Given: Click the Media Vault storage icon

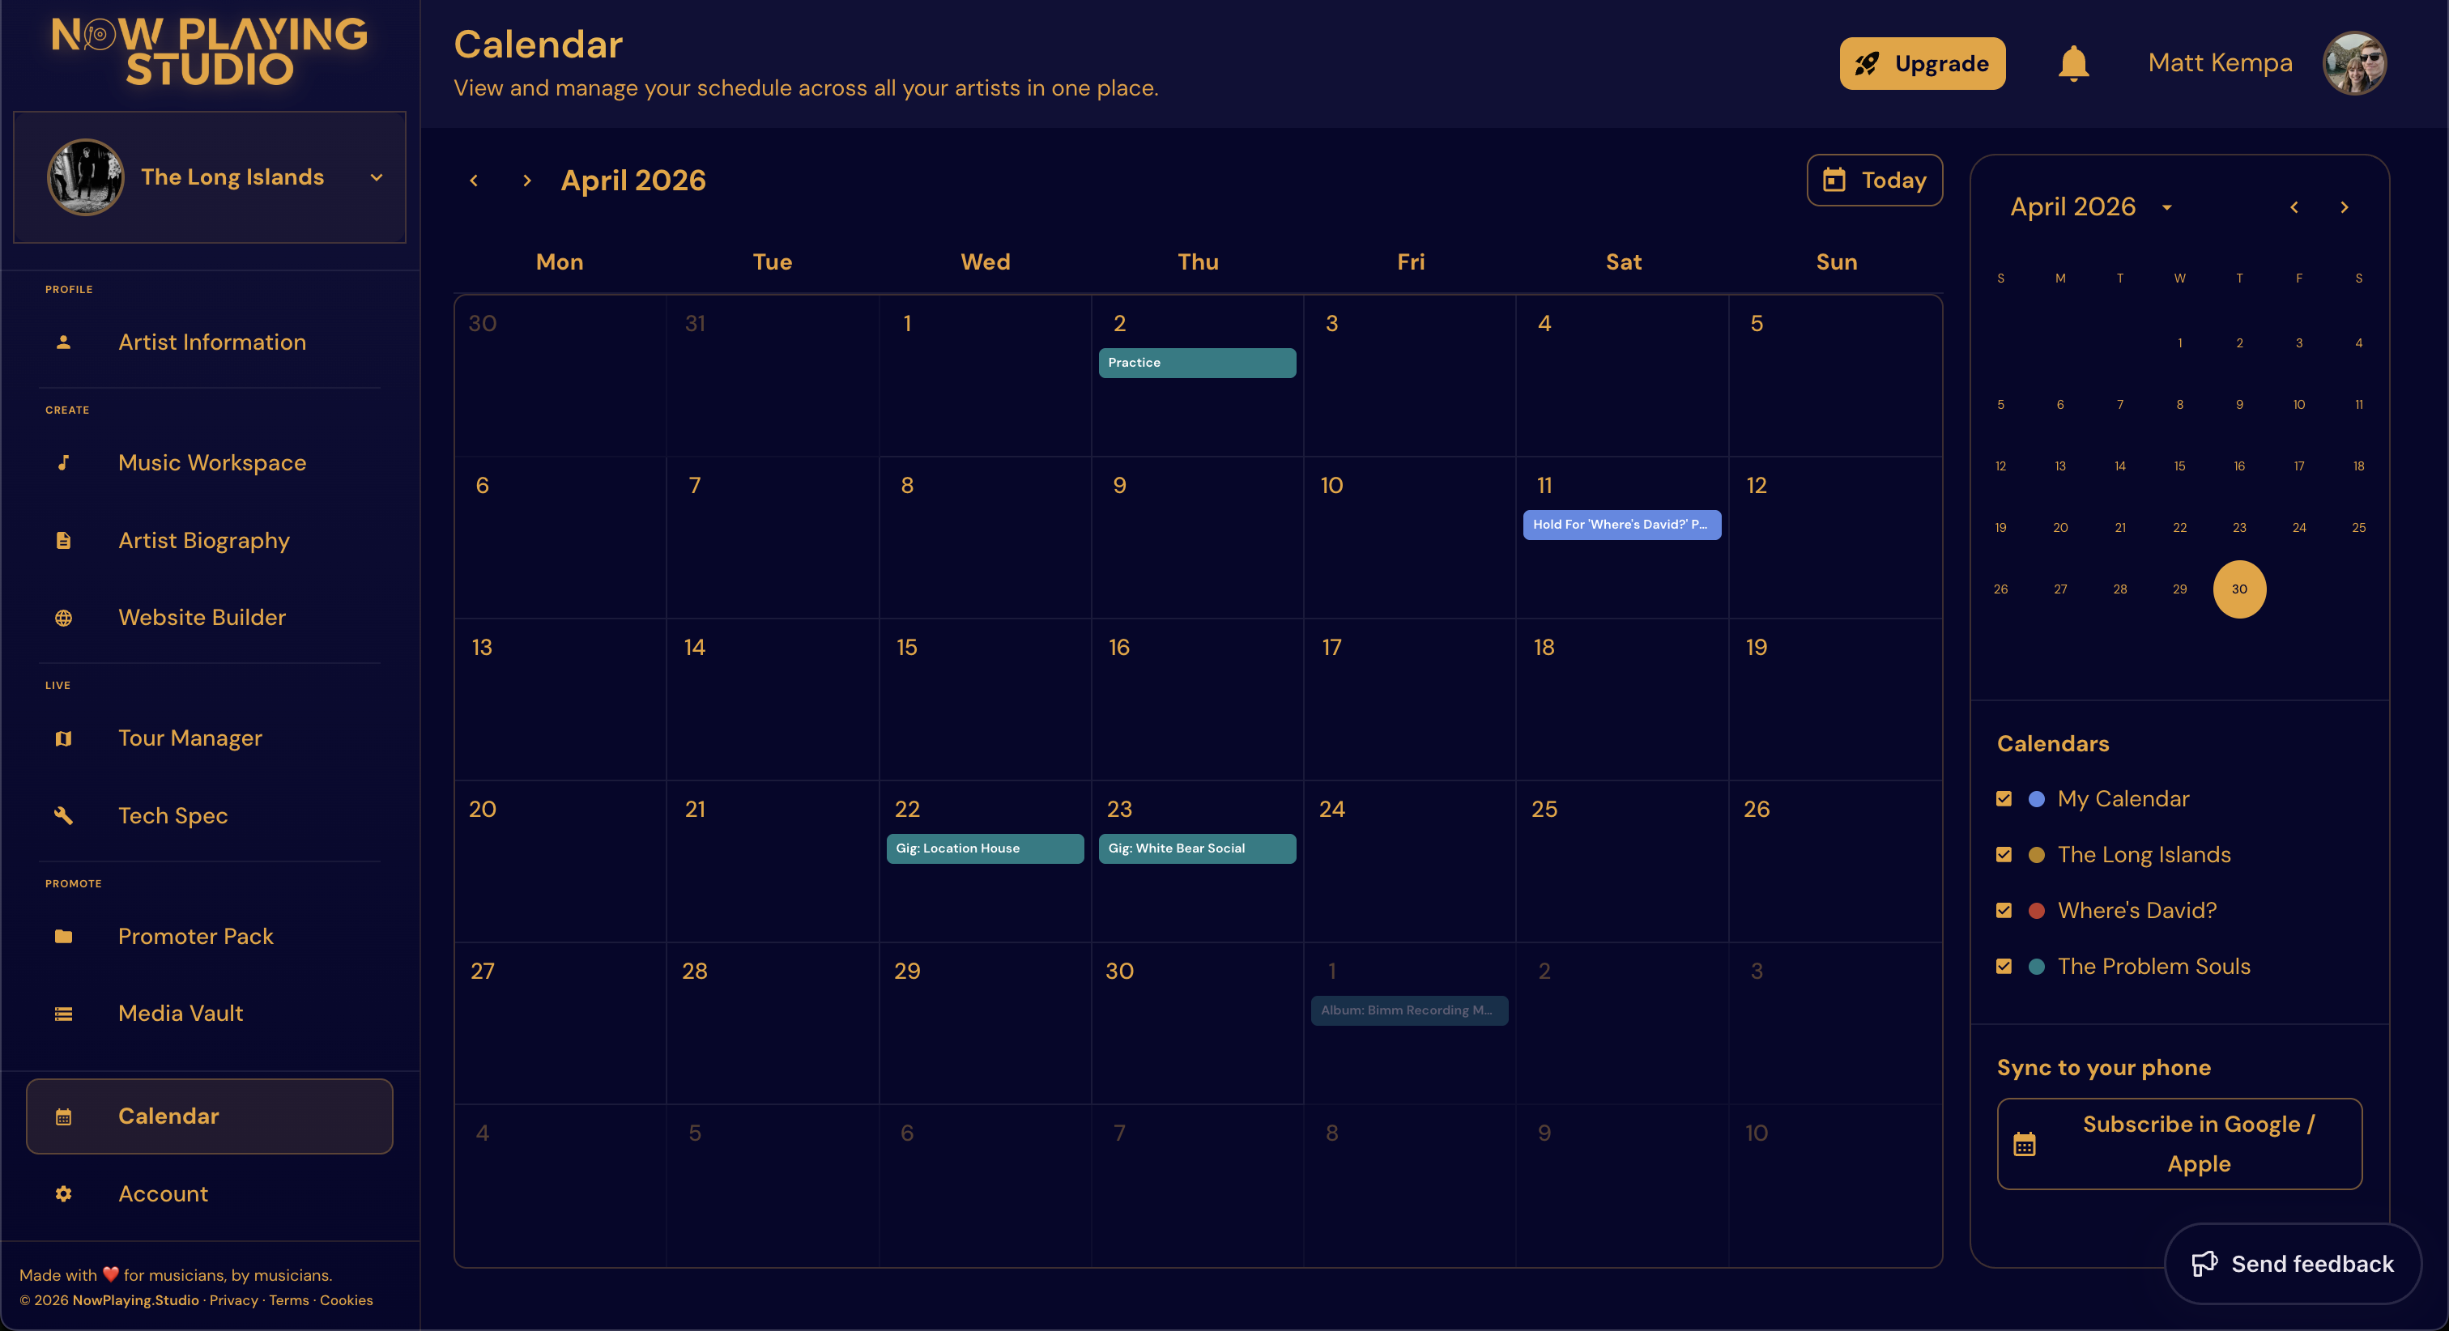Looking at the screenshot, I should coord(64,1014).
